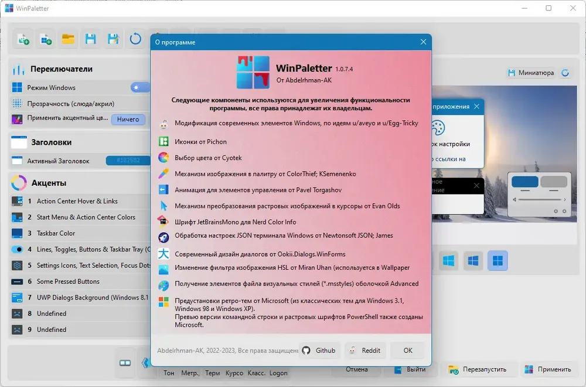Screen dimensions: 586x387
Task: Select the UWP Dialogs Background row
Action: pos(80,298)
